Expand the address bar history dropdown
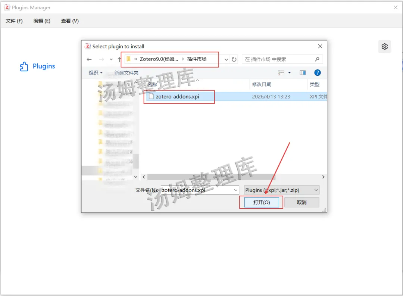The image size is (403, 296). (x=226, y=59)
